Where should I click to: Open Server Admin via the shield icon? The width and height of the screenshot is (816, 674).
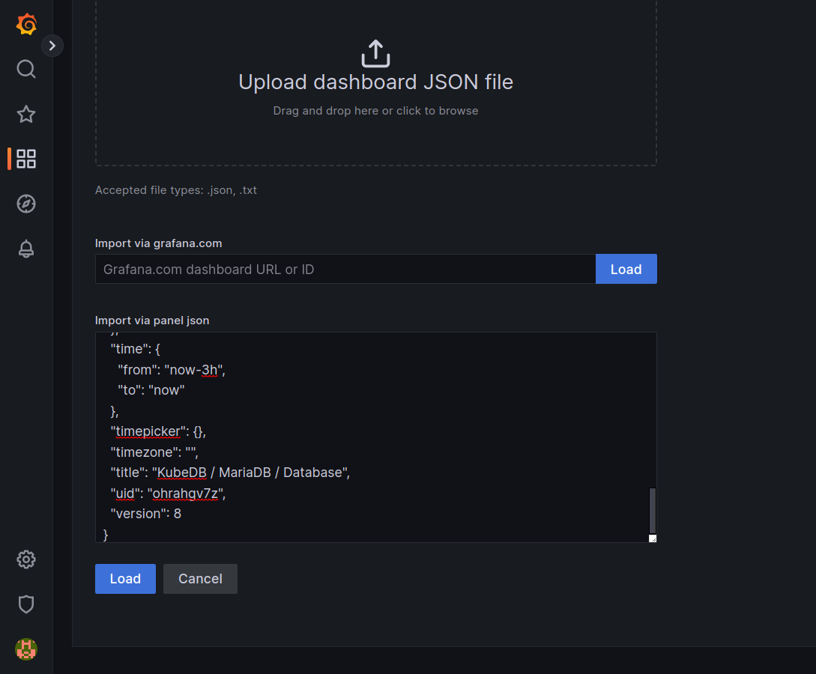[26, 604]
